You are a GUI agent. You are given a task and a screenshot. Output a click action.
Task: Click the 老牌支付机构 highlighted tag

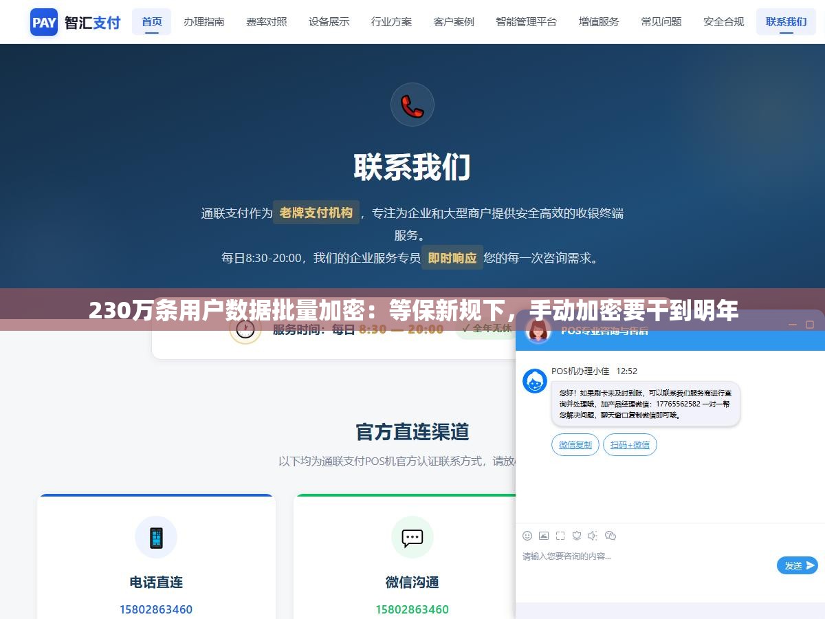pos(316,213)
